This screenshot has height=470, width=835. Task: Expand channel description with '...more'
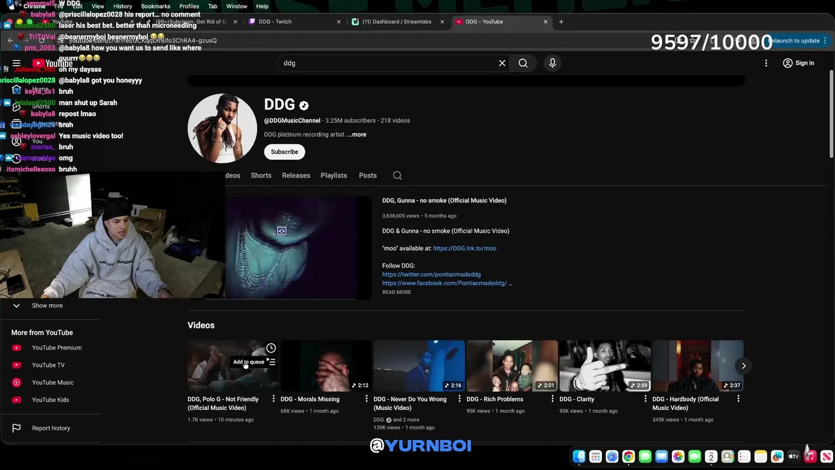point(357,134)
